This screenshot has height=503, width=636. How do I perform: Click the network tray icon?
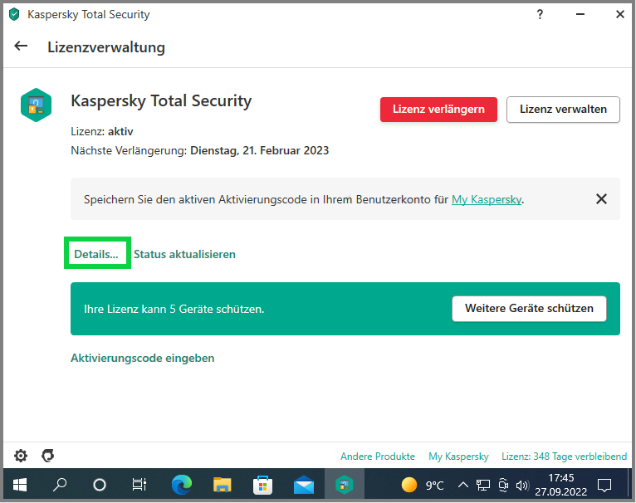(483, 485)
